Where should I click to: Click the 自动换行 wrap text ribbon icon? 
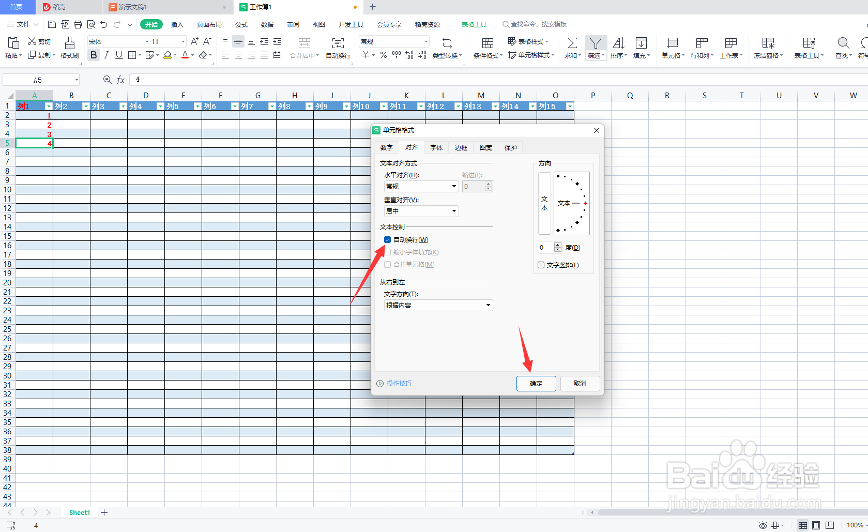(338, 43)
